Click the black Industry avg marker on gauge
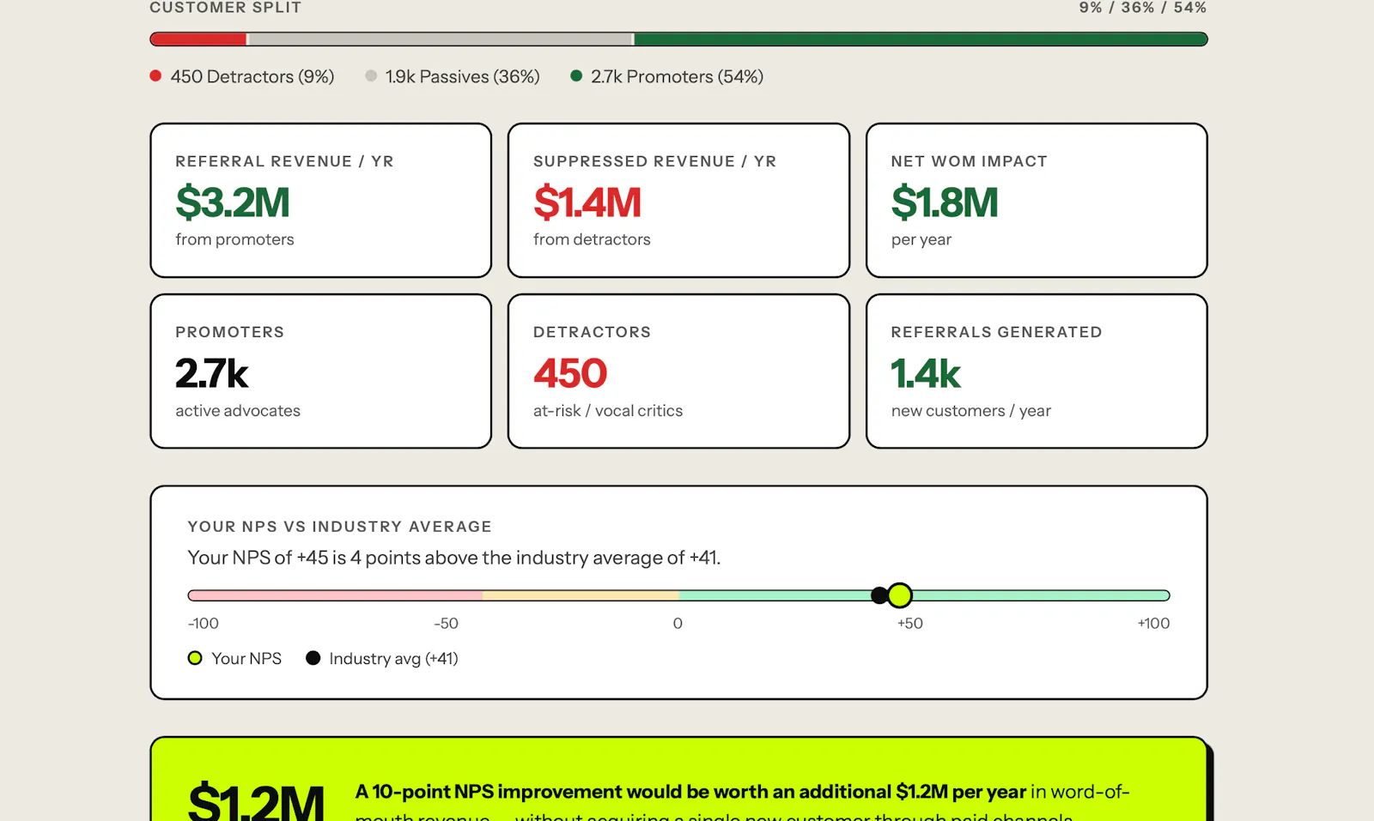 pyautogui.click(x=879, y=595)
